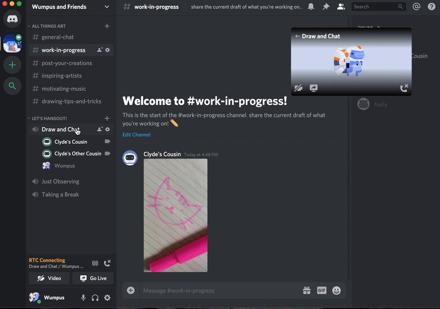The image size is (440, 309).
Task: Return to Draw and Chat via back arrow
Action: point(298,36)
